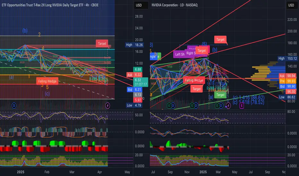Click Apr on the T-Rex ETF time axis
299x176 pixels.
[99, 172]
